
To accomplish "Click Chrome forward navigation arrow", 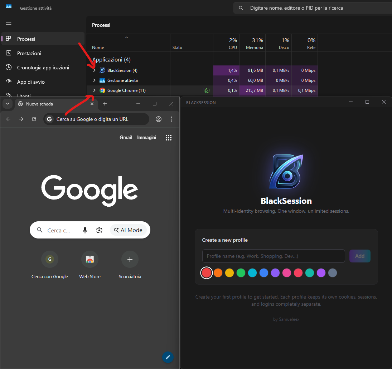I will pos(21,119).
